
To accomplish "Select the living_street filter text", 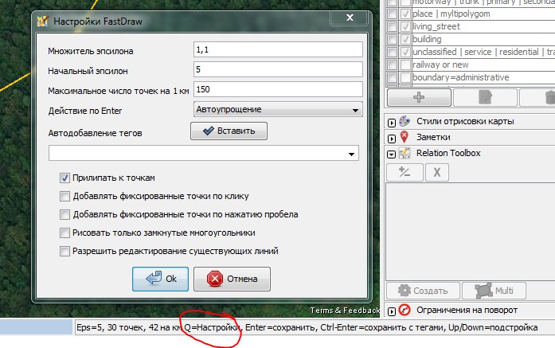I will pos(436,26).
